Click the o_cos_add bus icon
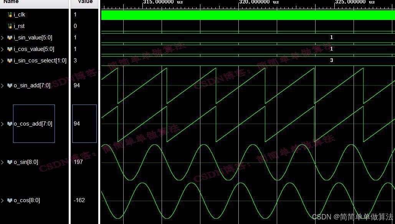This screenshot has height=224, width=395. 10,124
